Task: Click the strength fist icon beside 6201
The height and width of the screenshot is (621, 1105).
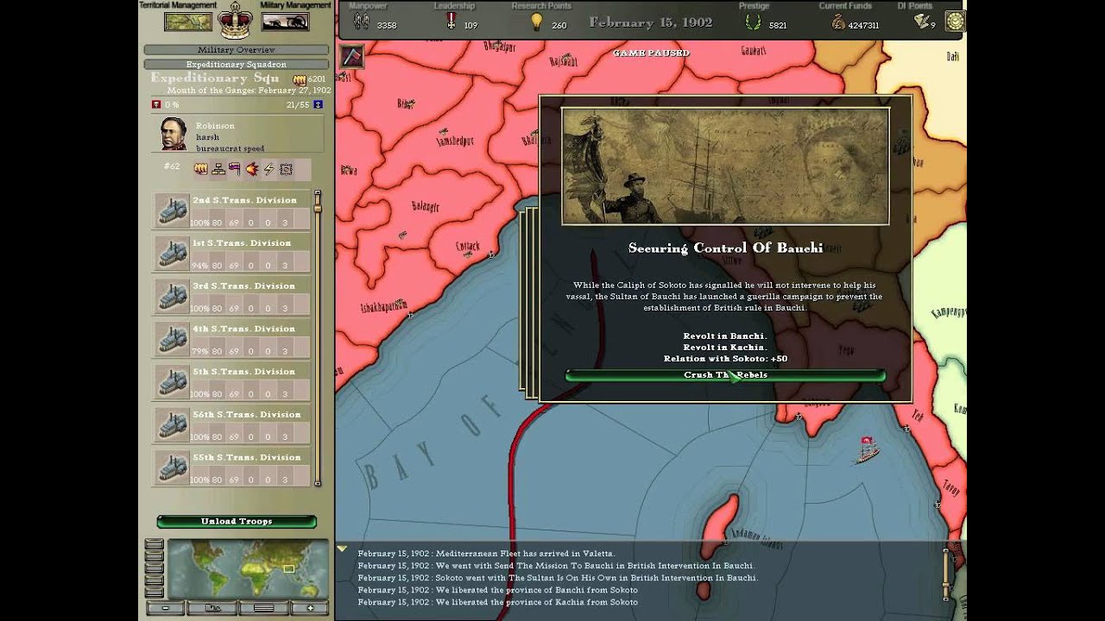Action: tap(300, 79)
